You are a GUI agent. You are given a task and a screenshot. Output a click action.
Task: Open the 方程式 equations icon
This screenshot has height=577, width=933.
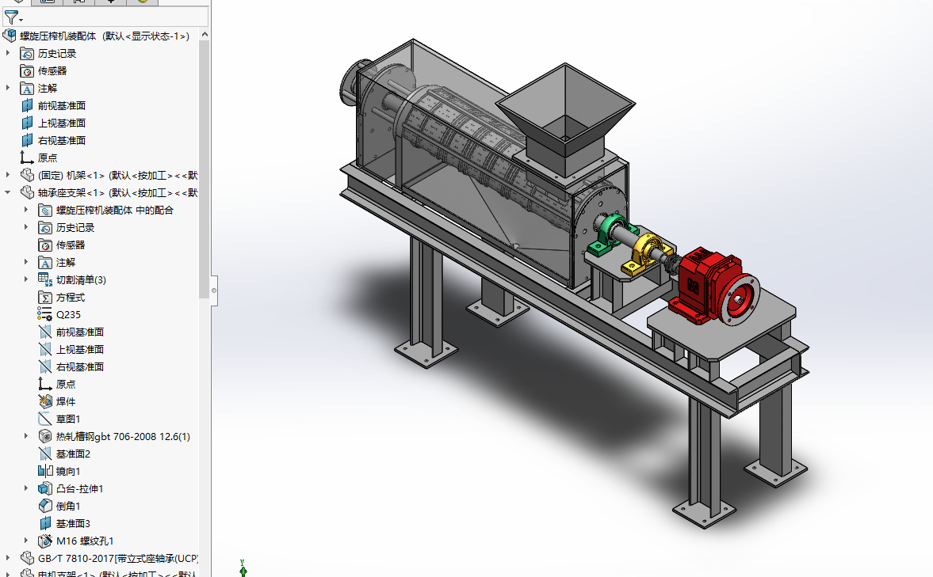45,297
